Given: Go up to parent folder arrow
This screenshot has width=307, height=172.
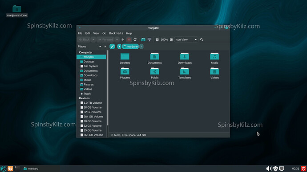Looking at the screenshot, I should click(x=123, y=39).
